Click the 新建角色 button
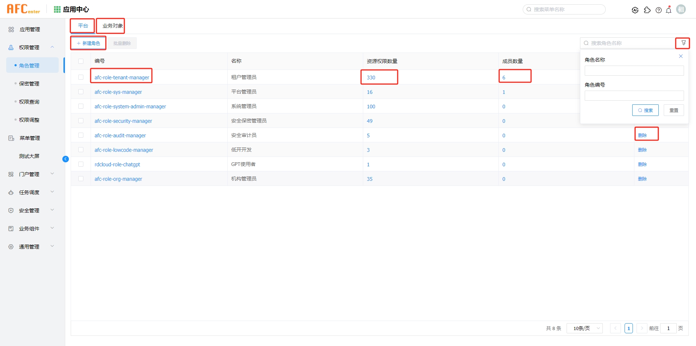Viewport: 696px width, 346px height. click(88, 43)
